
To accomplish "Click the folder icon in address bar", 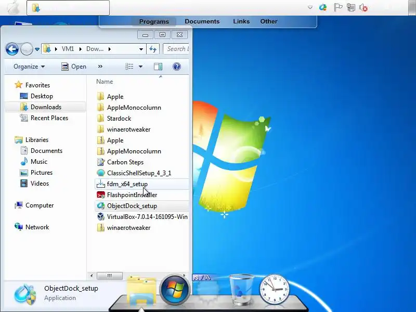I will pyautogui.click(x=47, y=49).
